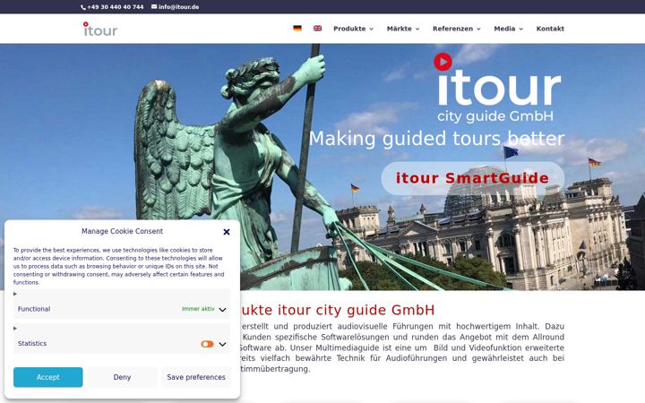Expand the Märkte dropdown chevron
Viewport: 645px width, 403px height.
pos(417,29)
